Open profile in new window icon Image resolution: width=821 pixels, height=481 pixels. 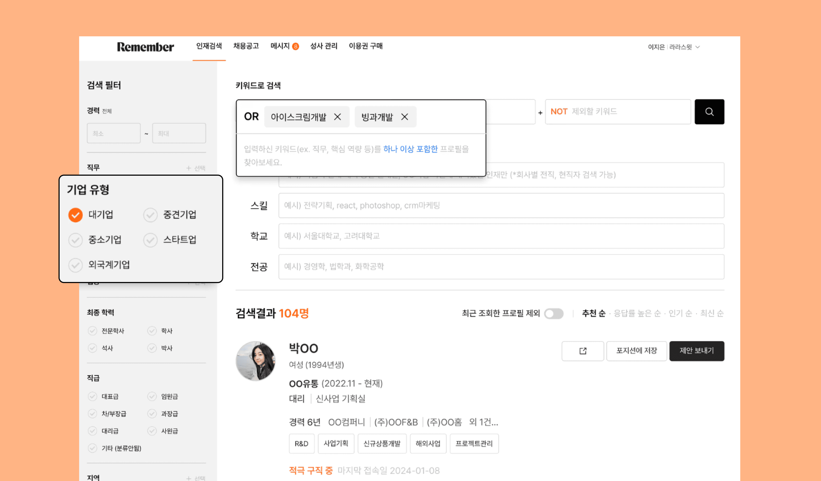[x=583, y=351]
